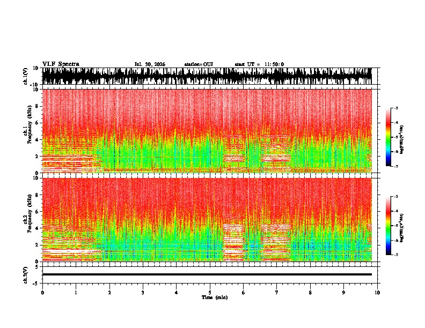Screen dimensions: 425x328
Task: Click the "-7" label on ch.1 colorbar
Action: click(x=396, y=166)
